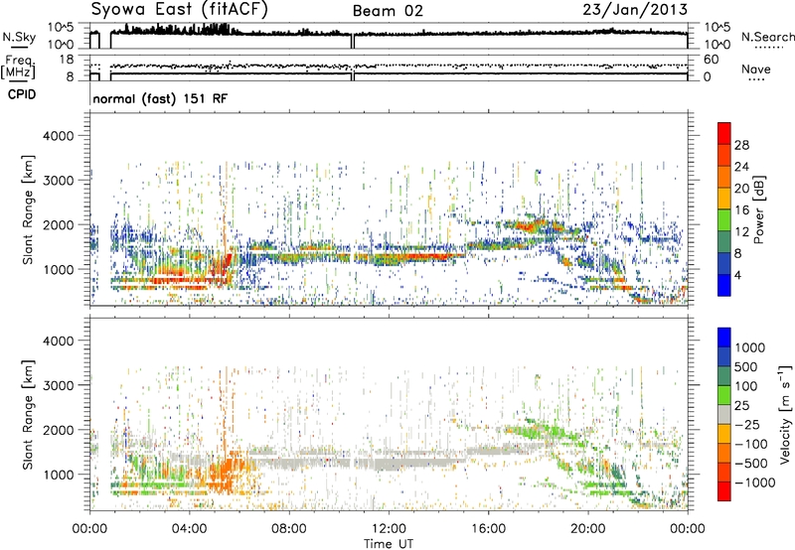Screen dimensions: 795x550
Task: Click the "18" tick on frequency axis
Action: 67,60
